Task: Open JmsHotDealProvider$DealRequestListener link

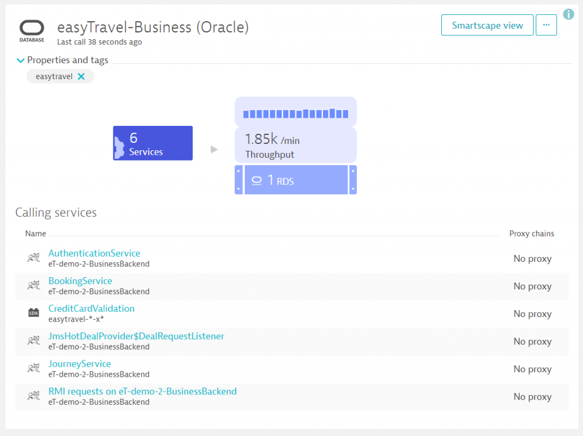Action: click(x=136, y=336)
